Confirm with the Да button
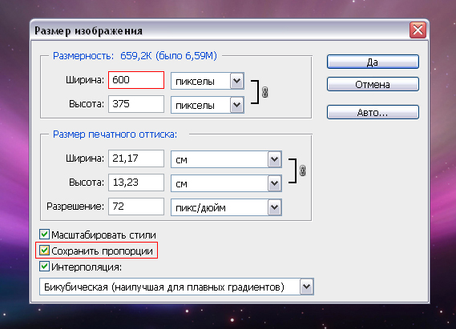456x329 pixels. 373,62
